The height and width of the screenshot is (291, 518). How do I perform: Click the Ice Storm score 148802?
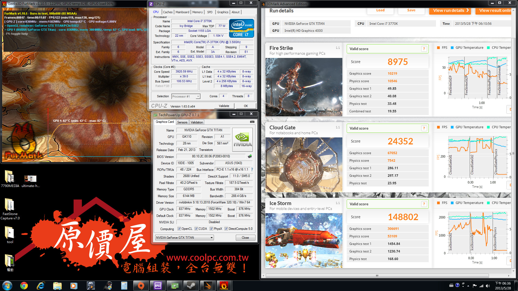tap(403, 217)
